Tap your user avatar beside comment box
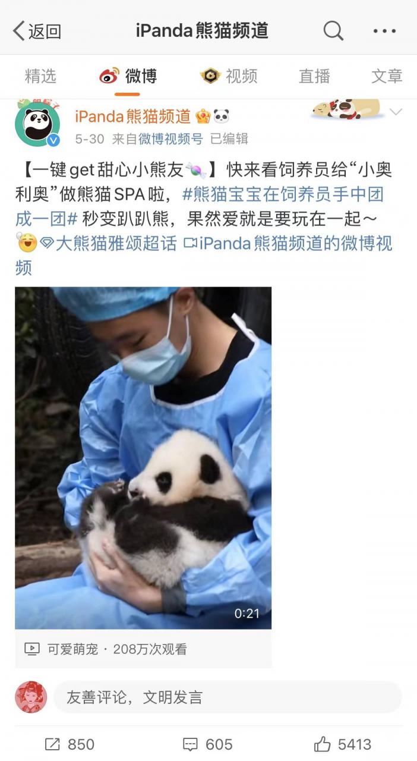 coord(31,697)
